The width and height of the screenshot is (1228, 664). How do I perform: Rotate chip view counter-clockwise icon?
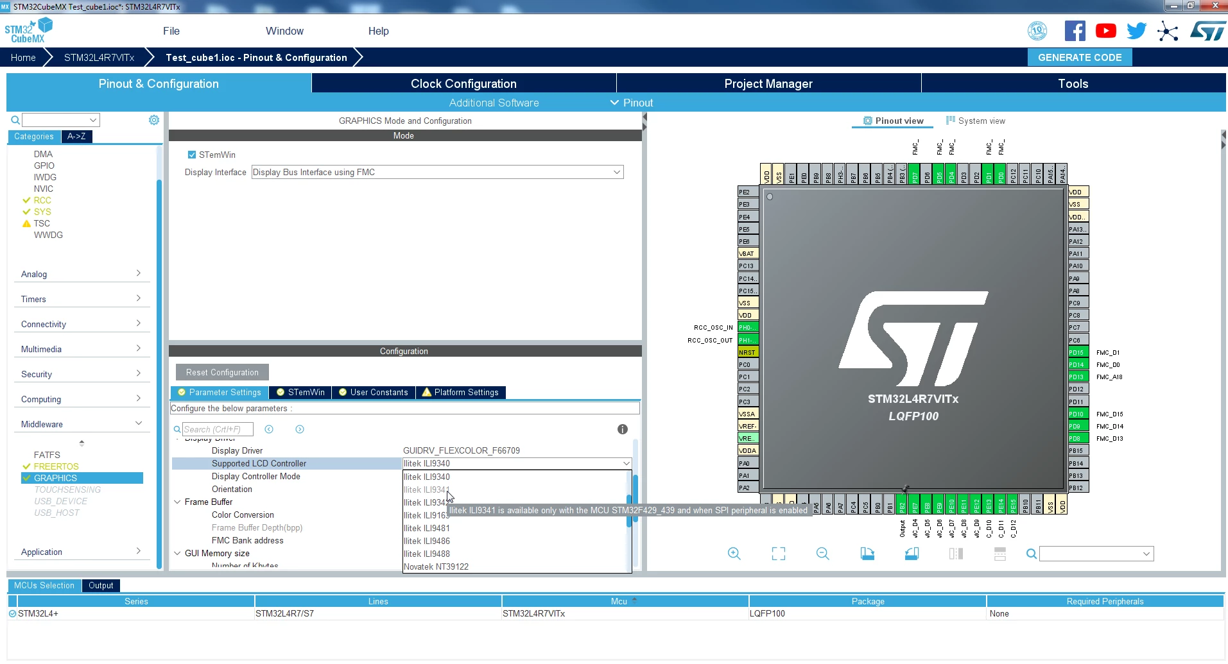coord(912,554)
